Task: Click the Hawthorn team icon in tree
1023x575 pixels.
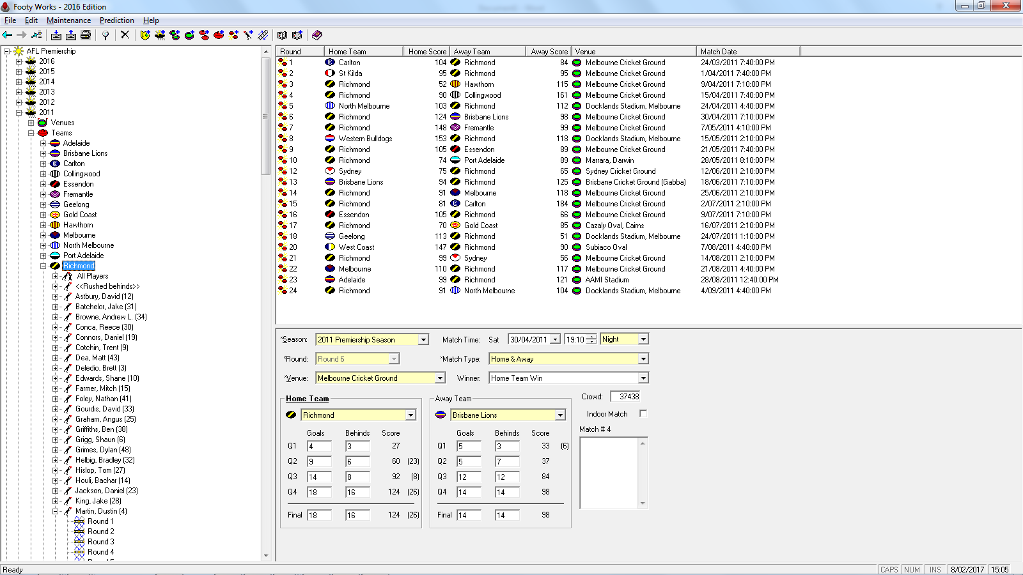Action: [55, 225]
